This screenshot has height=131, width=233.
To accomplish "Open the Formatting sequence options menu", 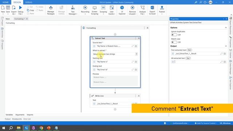I will [144, 28].
